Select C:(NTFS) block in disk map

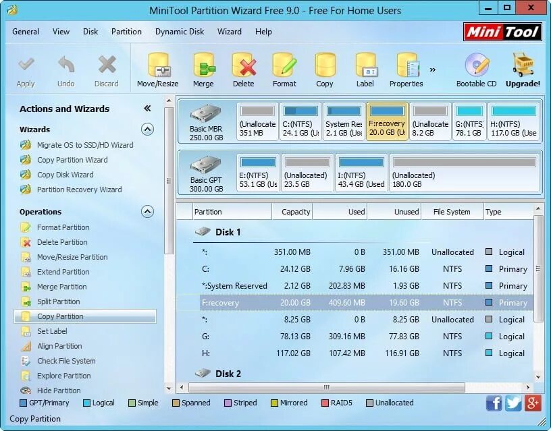tap(300, 122)
